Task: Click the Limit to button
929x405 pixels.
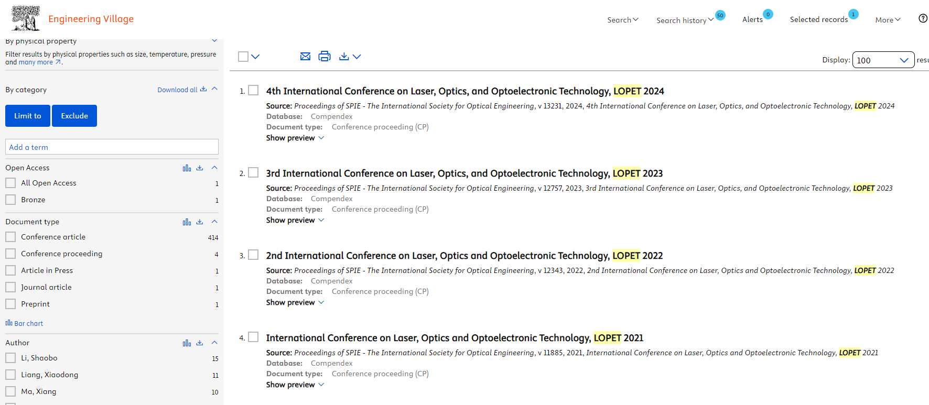Action: click(28, 116)
